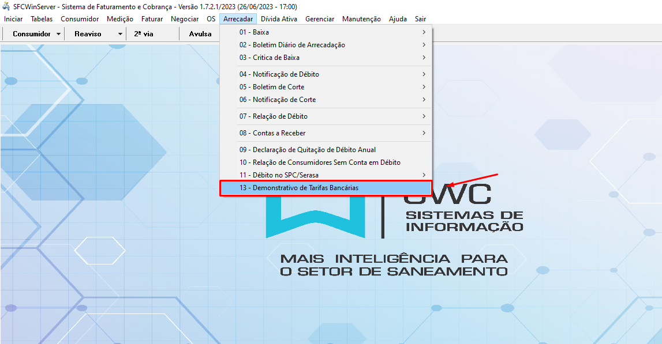Open the Medição menu in menu bar
The image size is (662, 344).
point(120,19)
